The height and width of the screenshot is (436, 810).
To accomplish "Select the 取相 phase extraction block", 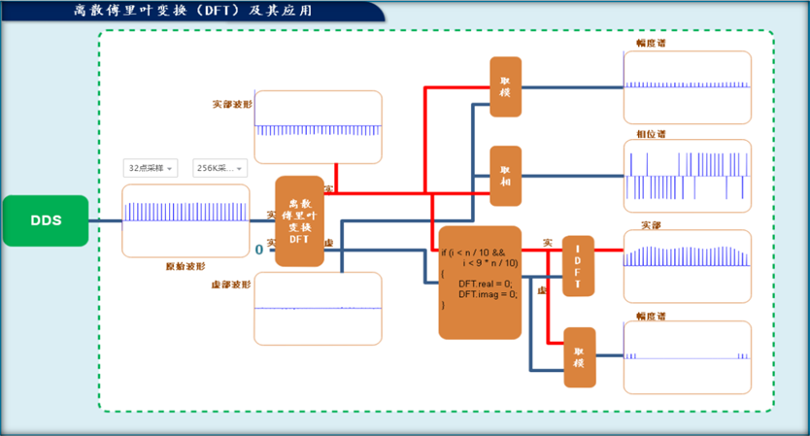I will pyautogui.click(x=505, y=176).
